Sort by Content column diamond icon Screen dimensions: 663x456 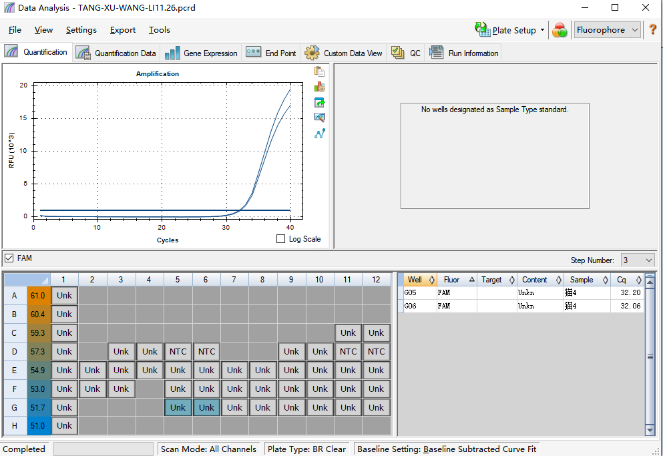pyautogui.click(x=559, y=280)
